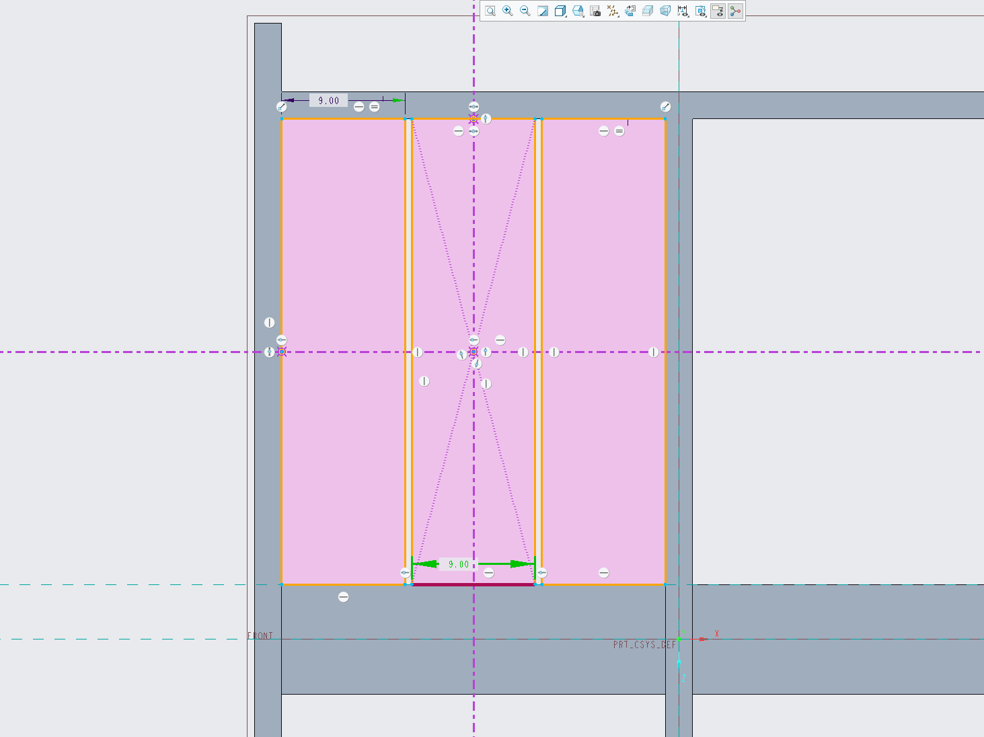Select the PRT_CSYS_DEF coordinate system label
This screenshot has width=984, height=737.
(644, 645)
